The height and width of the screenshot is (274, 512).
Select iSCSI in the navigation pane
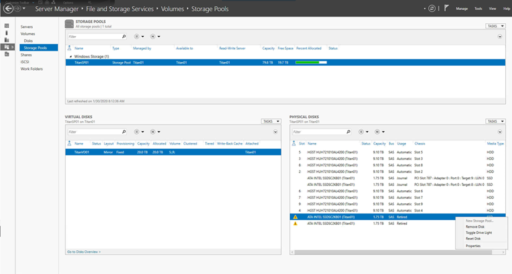tap(25, 62)
